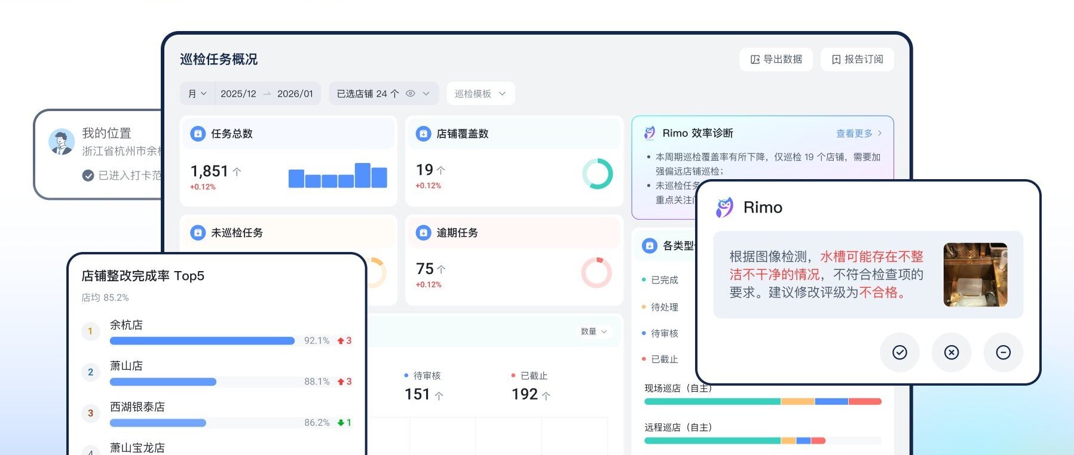1074x455 pixels.
Task: Select the 已截止 legend item in 各类型 panel
Action: 660,359
